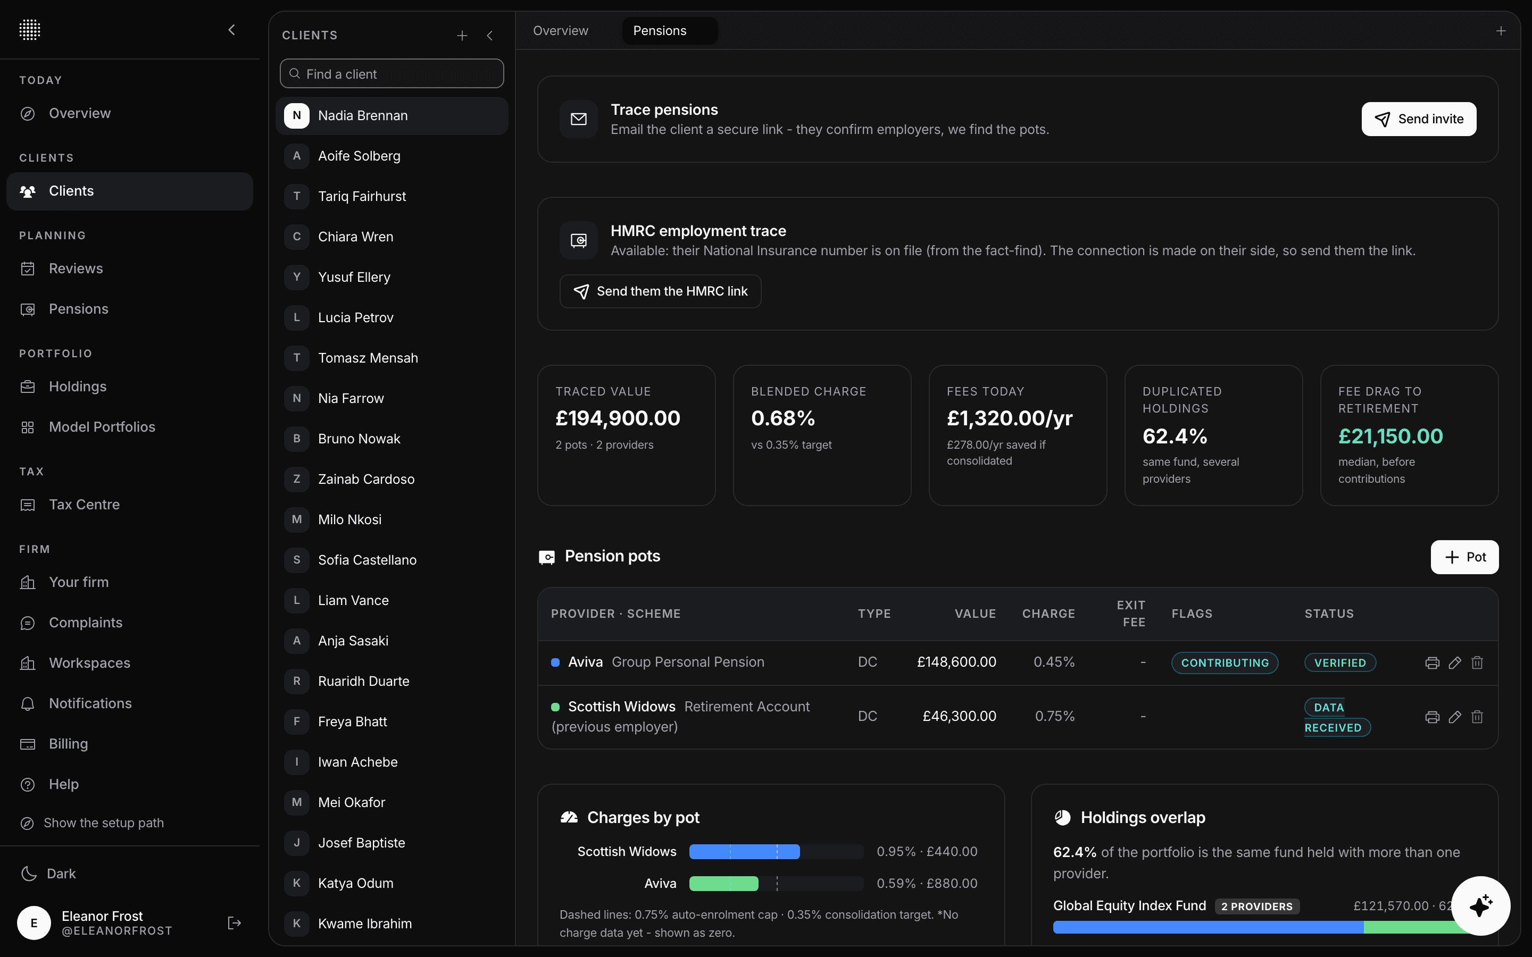1532x957 pixels.
Task: Click the app grid logo icon
Action: (30, 29)
